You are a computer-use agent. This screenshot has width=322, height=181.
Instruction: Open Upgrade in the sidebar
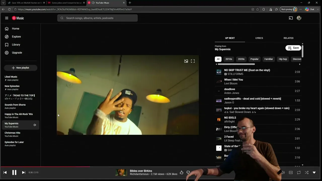pyautogui.click(x=21, y=53)
